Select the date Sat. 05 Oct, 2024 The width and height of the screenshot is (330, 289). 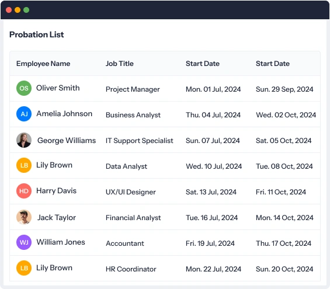(x=283, y=141)
